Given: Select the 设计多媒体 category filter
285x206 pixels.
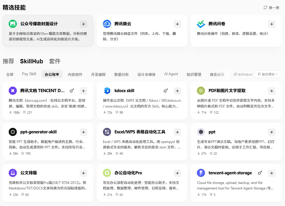Looking at the screenshot, I should tap(146, 74).
